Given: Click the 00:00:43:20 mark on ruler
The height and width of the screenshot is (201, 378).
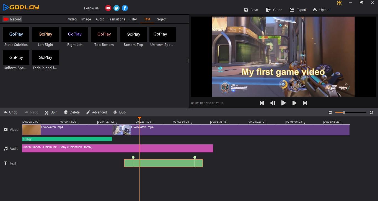Looking at the screenshot, I should (68, 121).
